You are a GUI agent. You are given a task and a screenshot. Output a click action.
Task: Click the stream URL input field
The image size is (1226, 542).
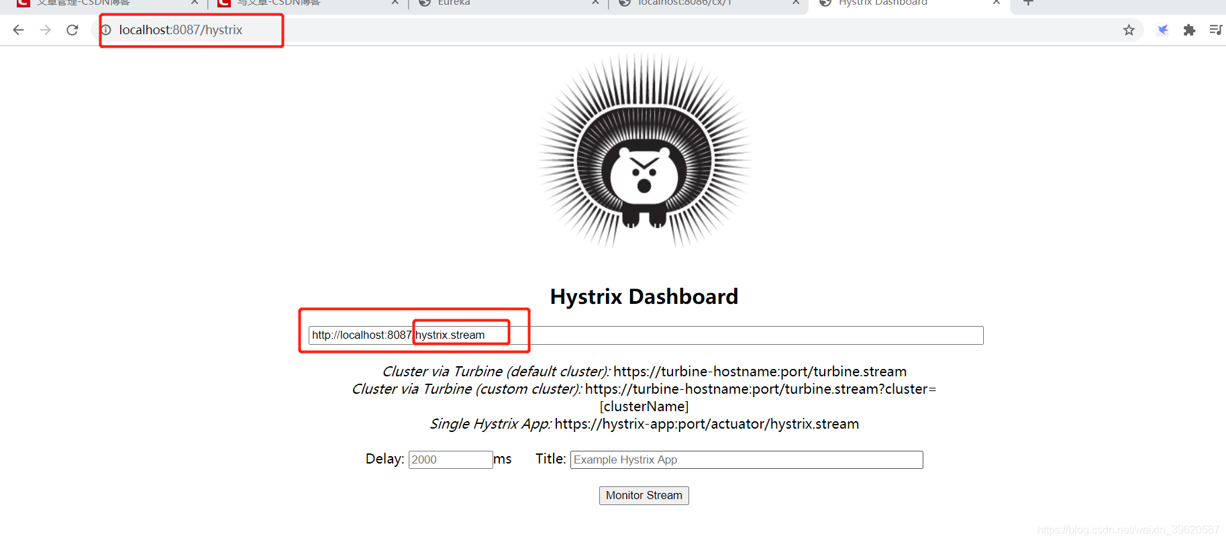(646, 335)
